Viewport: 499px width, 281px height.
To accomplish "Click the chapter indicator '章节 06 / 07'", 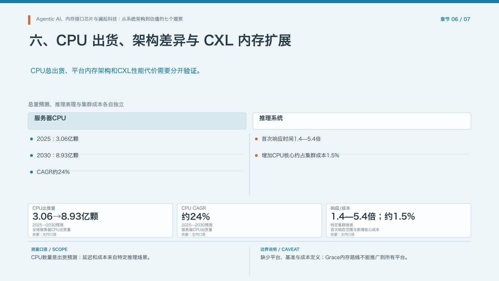I will point(455,19).
